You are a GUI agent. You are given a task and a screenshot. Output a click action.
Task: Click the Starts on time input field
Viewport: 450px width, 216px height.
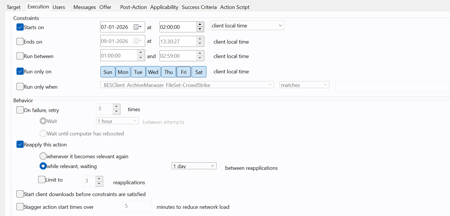(177, 27)
